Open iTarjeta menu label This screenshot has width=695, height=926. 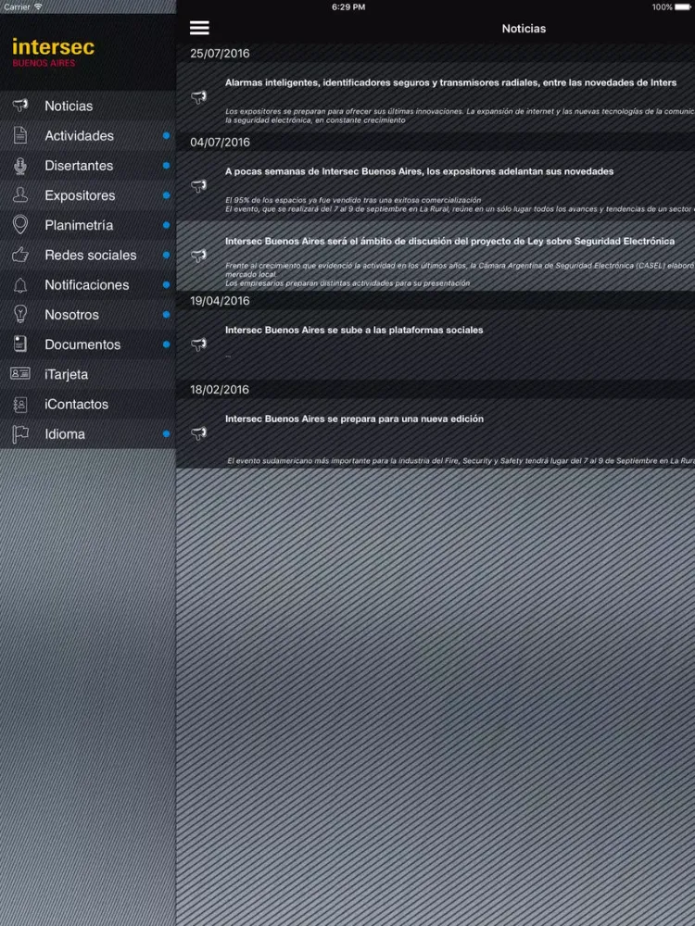[66, 374]
